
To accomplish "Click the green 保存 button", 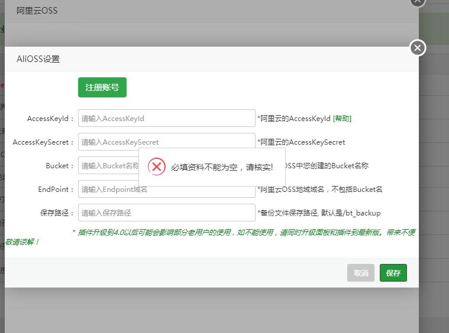I will click(393, 273).
